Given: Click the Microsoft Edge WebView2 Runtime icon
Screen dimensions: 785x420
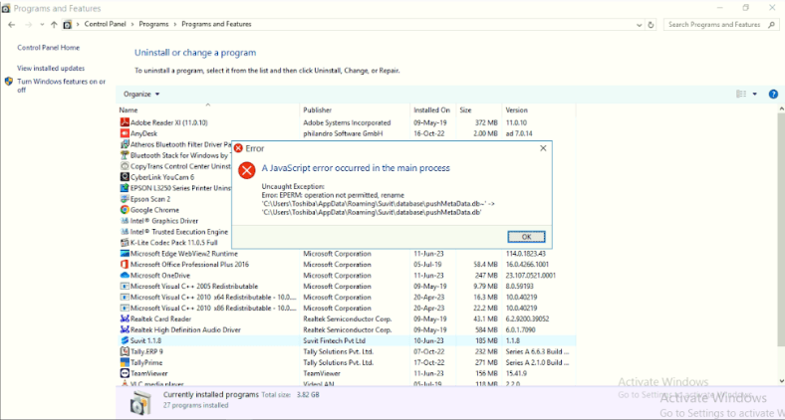Looking at the screenshot, I should [x=125, y=254].
